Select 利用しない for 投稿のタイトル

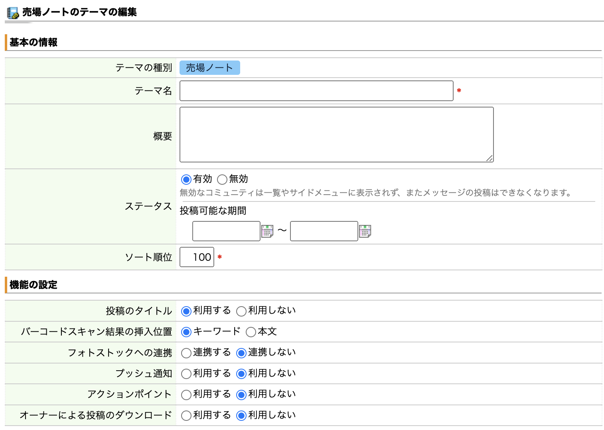click(241, 311)
